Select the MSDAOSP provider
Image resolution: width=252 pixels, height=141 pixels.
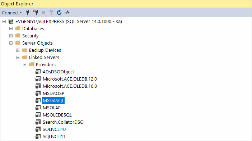click(x=53, y=94)
